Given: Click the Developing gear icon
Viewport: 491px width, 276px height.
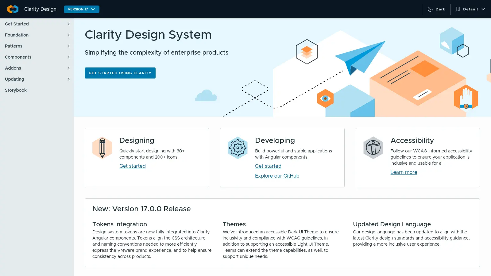Looking at the screenshot, I should click(x=238, y=148).
